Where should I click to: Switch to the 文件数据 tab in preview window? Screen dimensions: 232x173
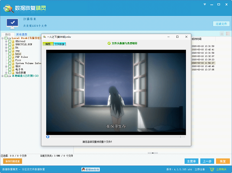click(x=59, y=44)
